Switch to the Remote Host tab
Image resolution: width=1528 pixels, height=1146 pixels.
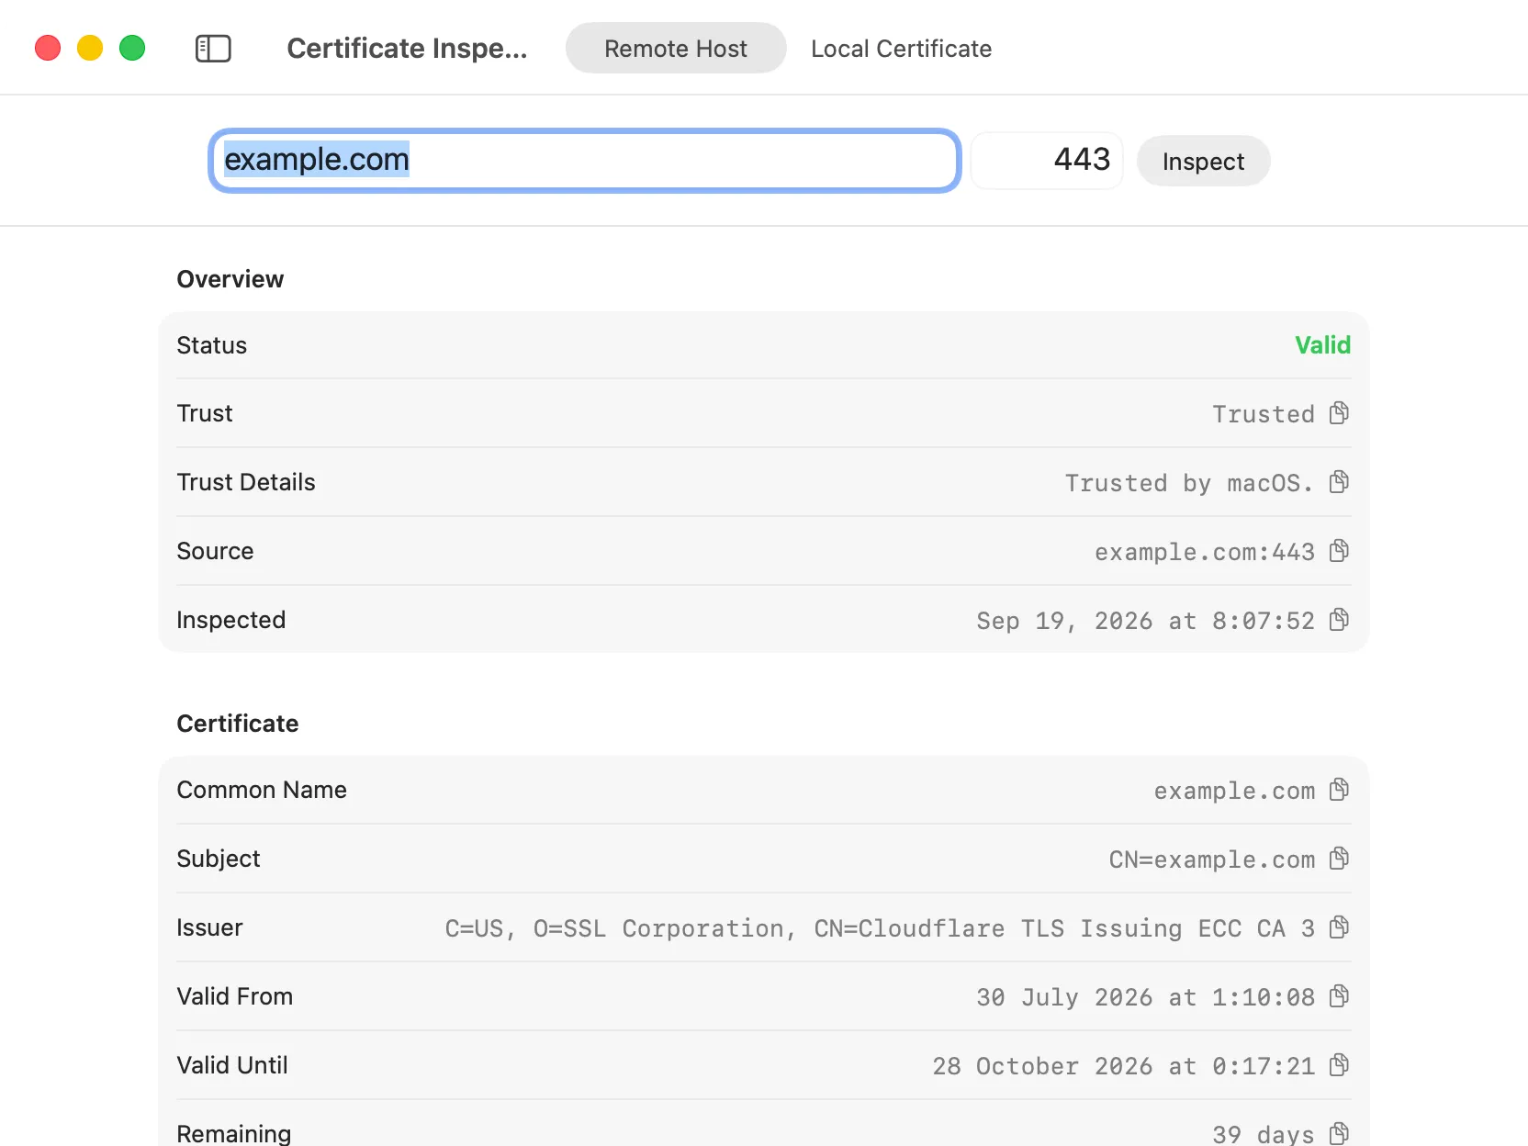(x=676, y=49)
